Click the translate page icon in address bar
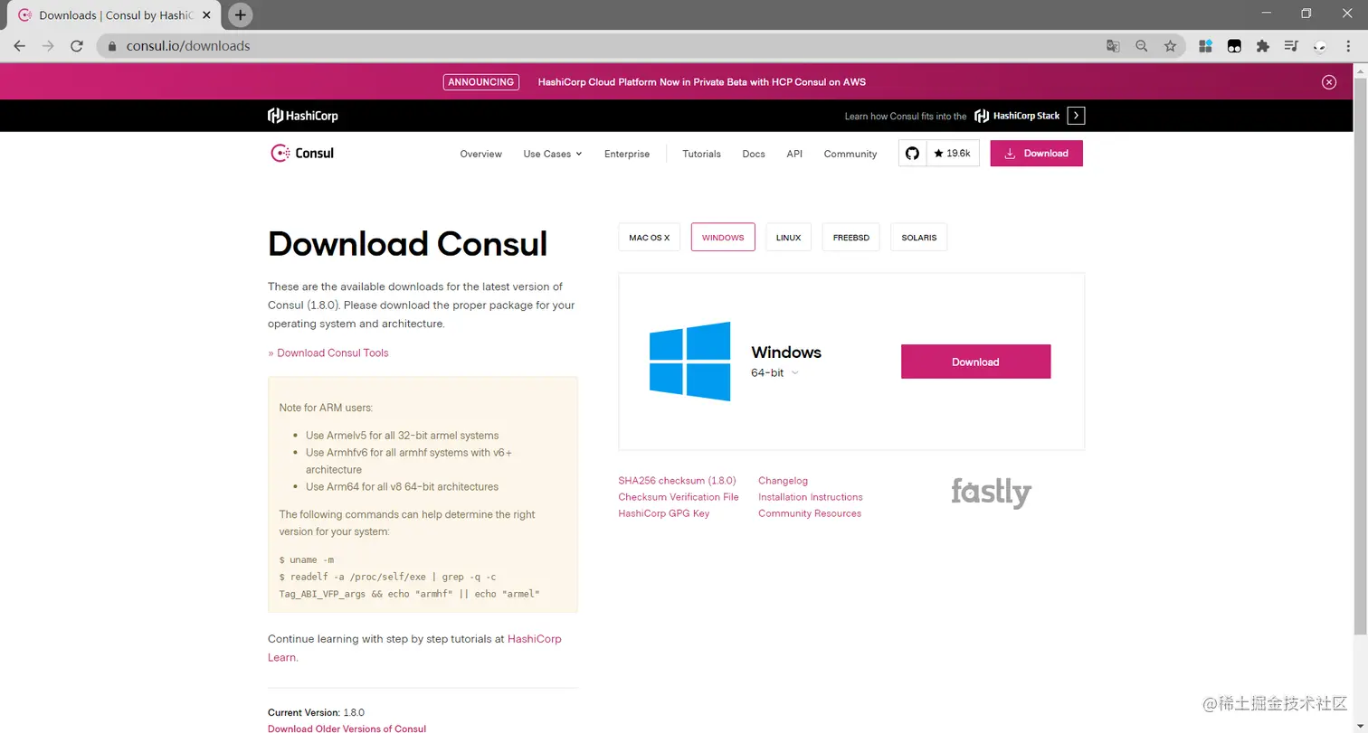This screenshot has width=1368, height=733. (1114, 46)
